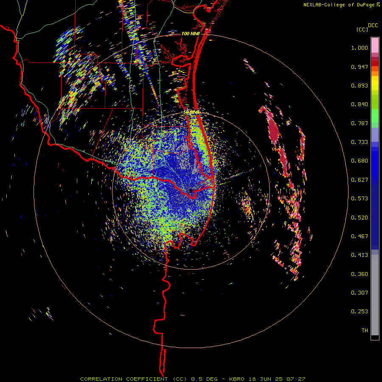The image size is (382, 382).
Task: Click the DCC label above the color bar
Action: pos(373,25)
